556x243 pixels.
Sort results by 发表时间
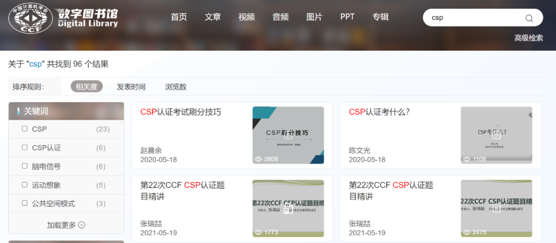(x=131, y=87)
